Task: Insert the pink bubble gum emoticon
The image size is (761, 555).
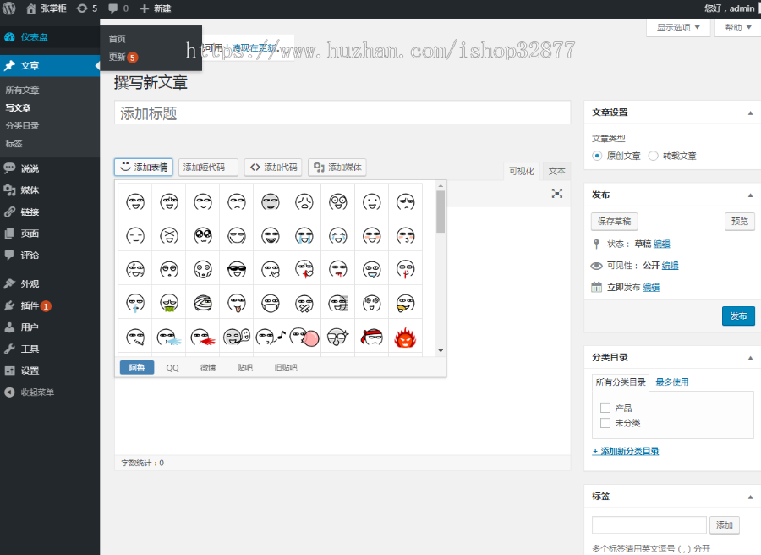Action: tap(304, 337)
